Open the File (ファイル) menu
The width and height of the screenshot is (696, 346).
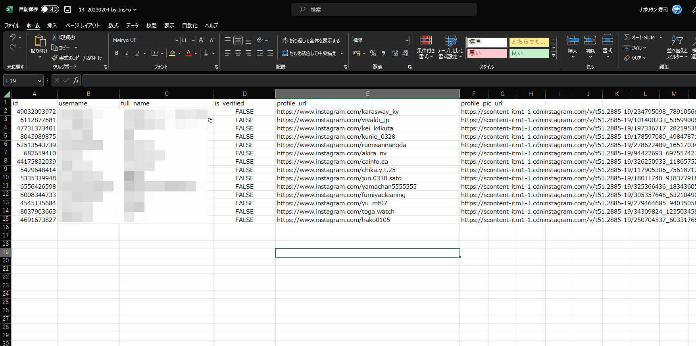click(12, 25)
